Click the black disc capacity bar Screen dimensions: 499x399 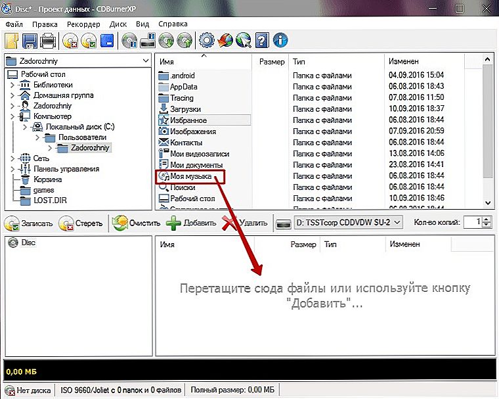(x=249, y=369)
